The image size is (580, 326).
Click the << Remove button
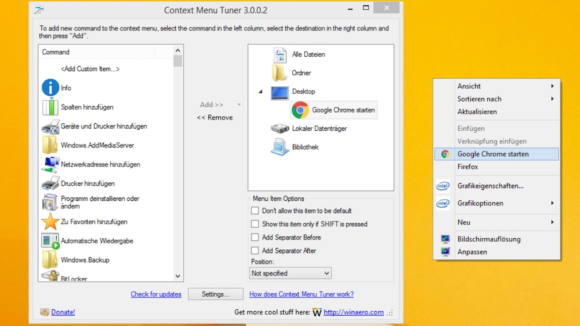[215, 118]
